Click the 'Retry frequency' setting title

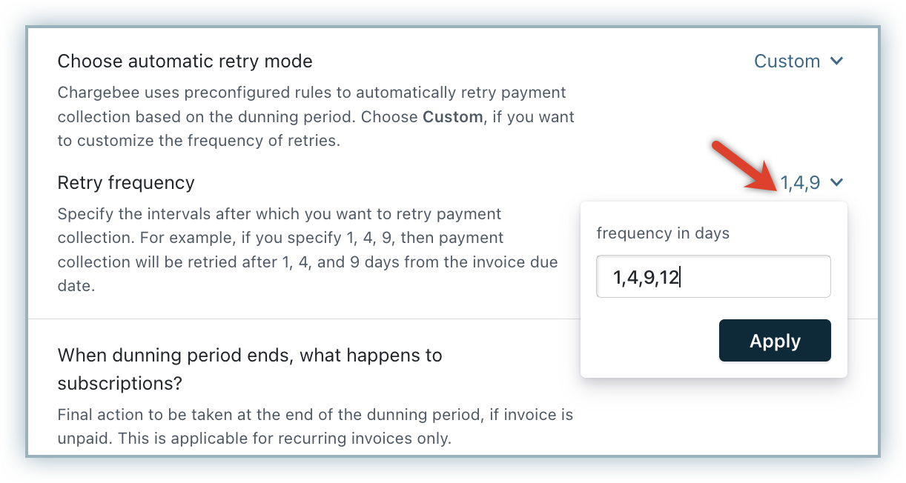(126, 183)
